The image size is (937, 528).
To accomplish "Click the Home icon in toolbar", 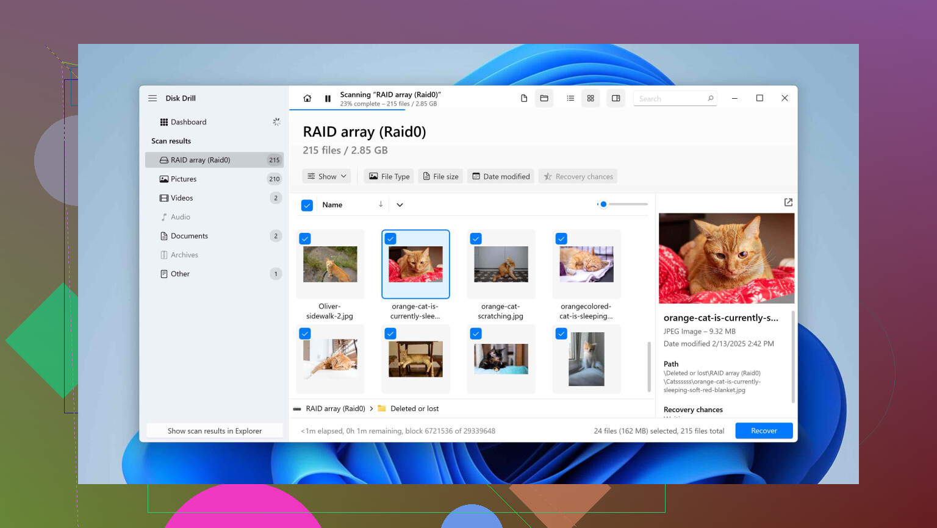I will (x=307, y=98).
